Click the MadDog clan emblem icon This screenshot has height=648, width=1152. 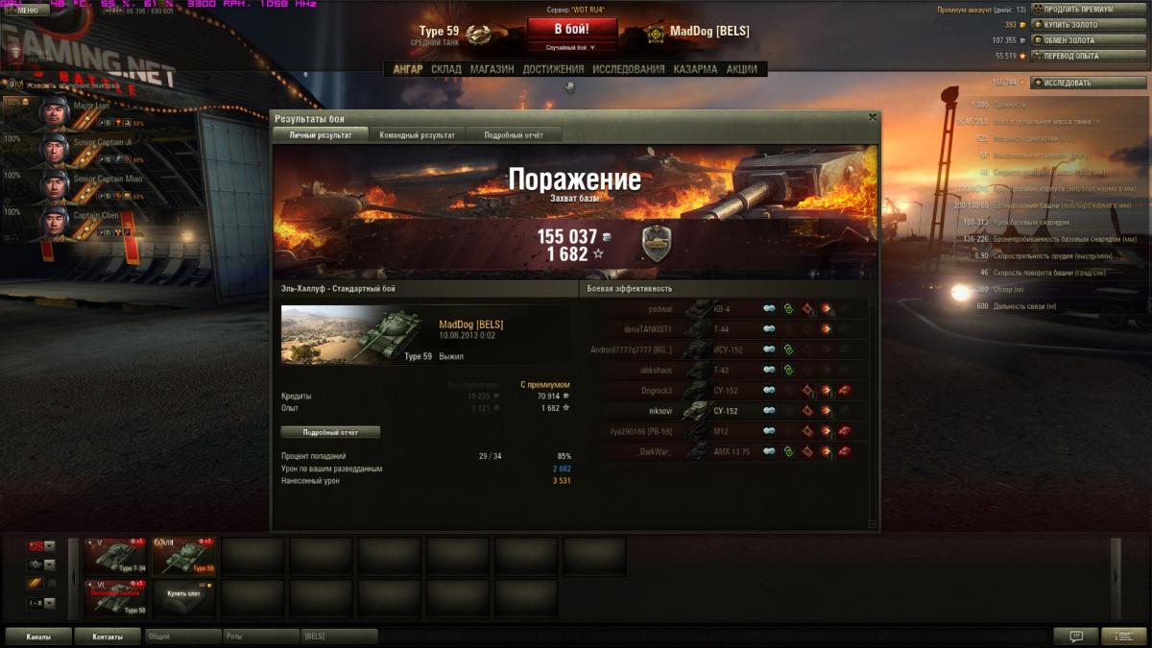coord(656,34)
